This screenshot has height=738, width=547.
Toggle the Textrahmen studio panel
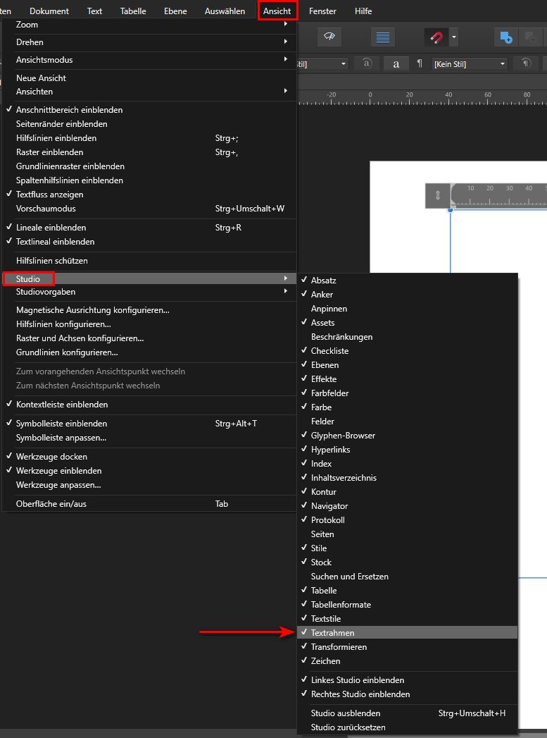point(408,632)
